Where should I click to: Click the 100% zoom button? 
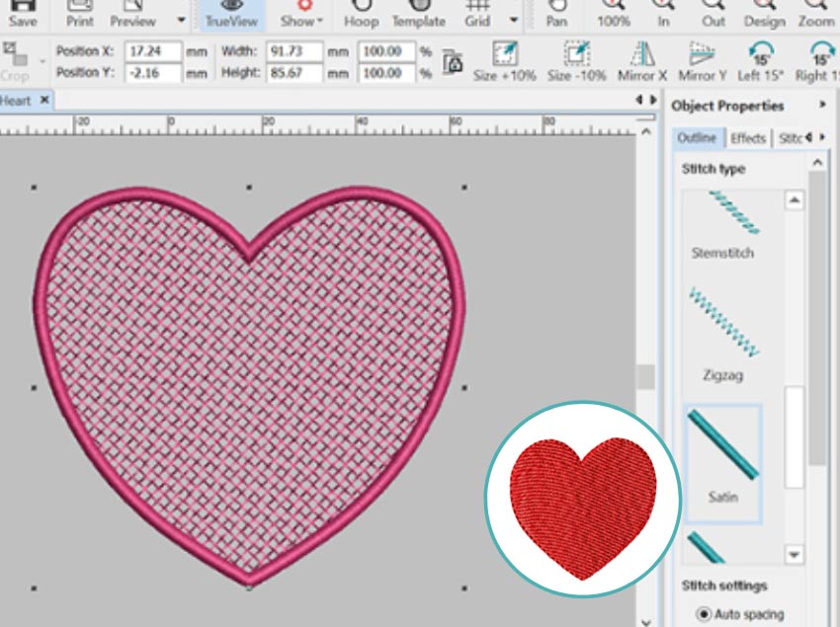[x=615, y=13]
